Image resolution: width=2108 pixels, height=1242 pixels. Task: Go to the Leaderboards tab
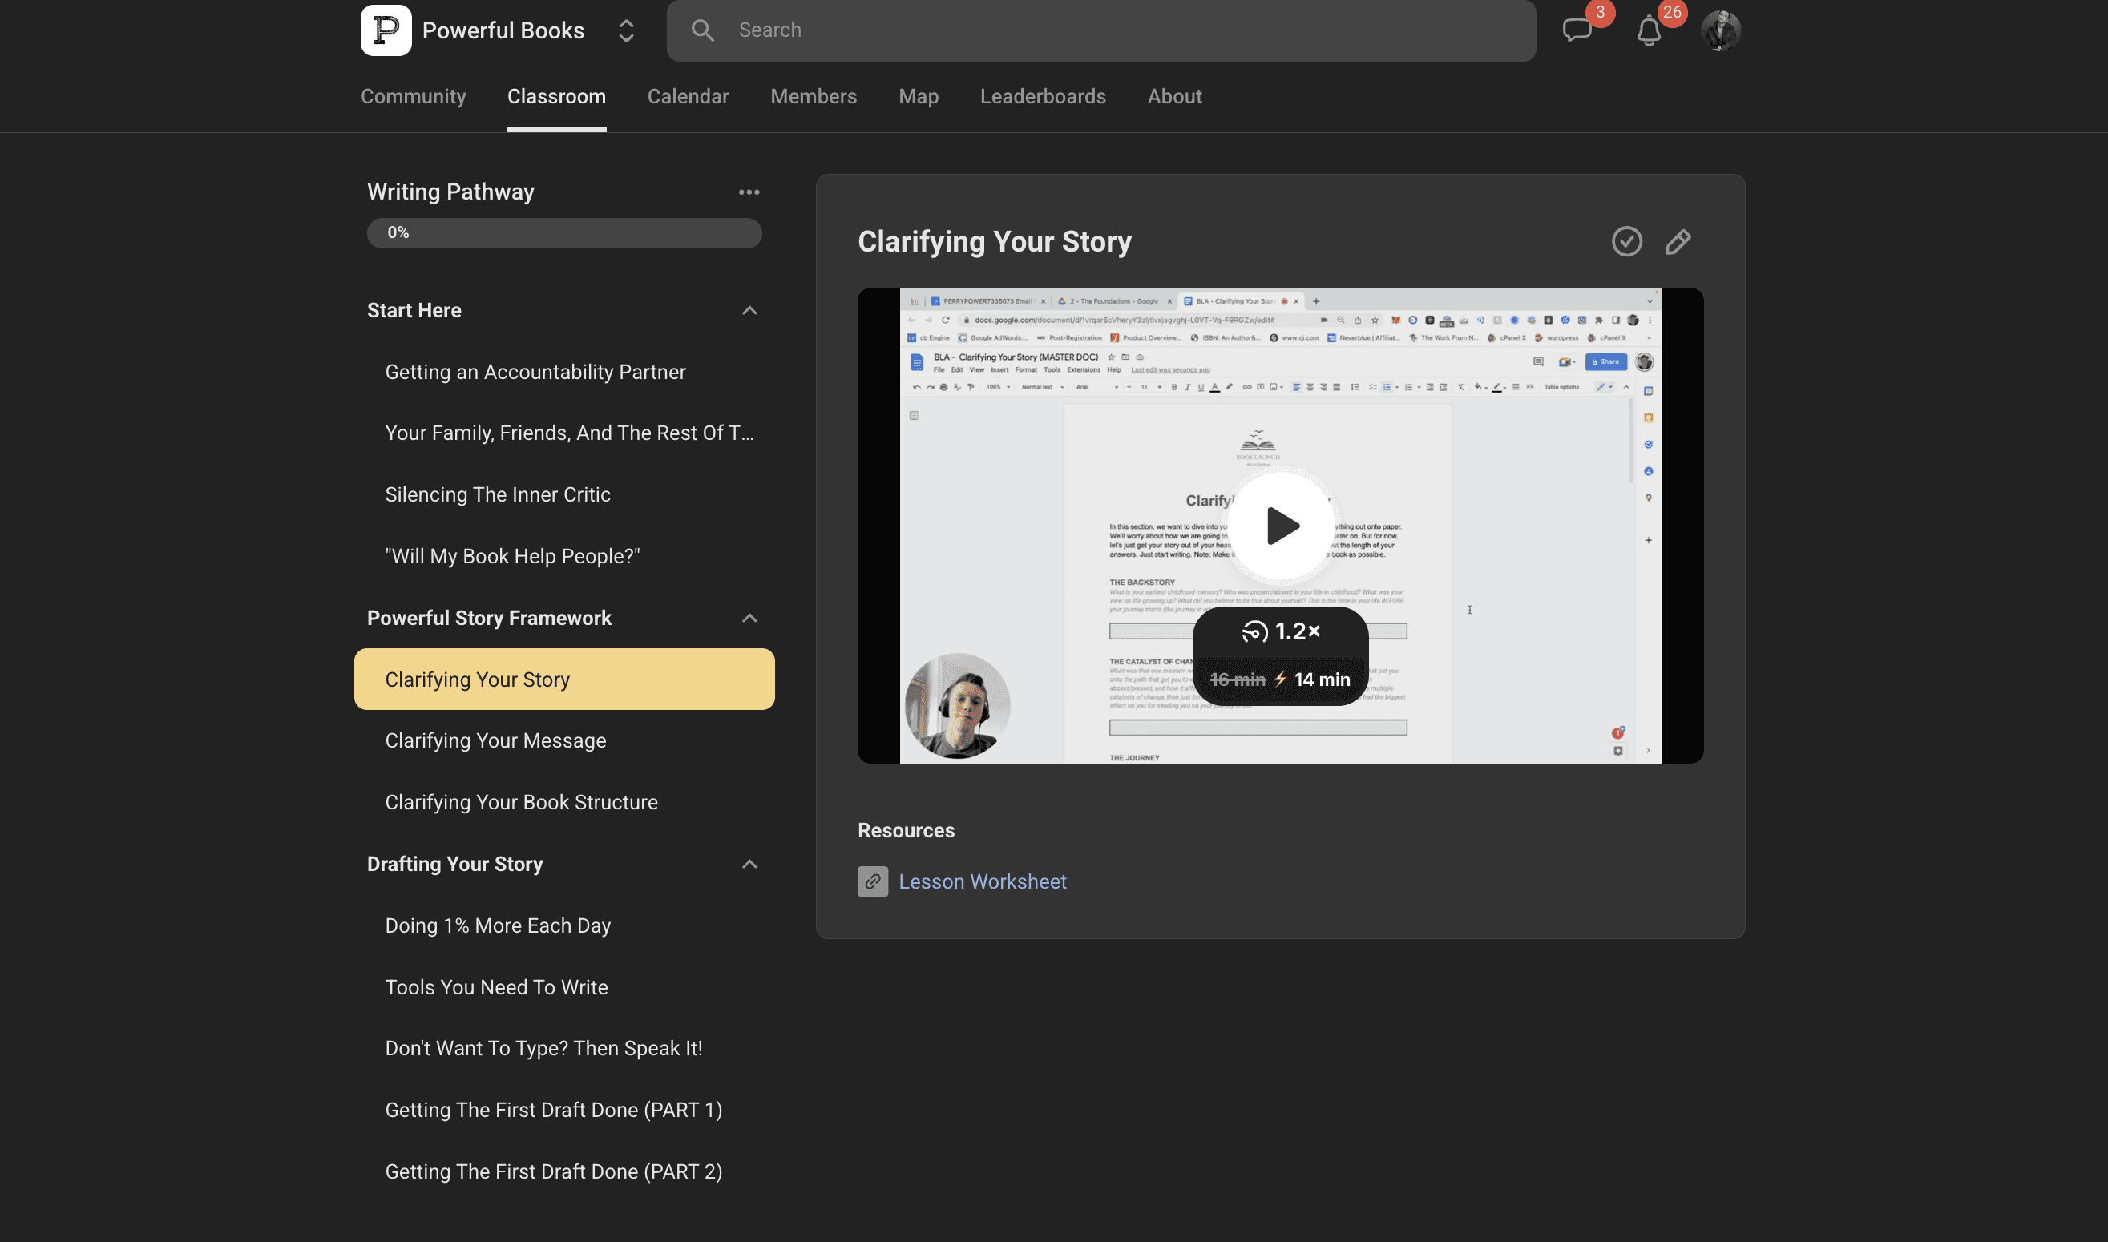(x=1042, y=97)
